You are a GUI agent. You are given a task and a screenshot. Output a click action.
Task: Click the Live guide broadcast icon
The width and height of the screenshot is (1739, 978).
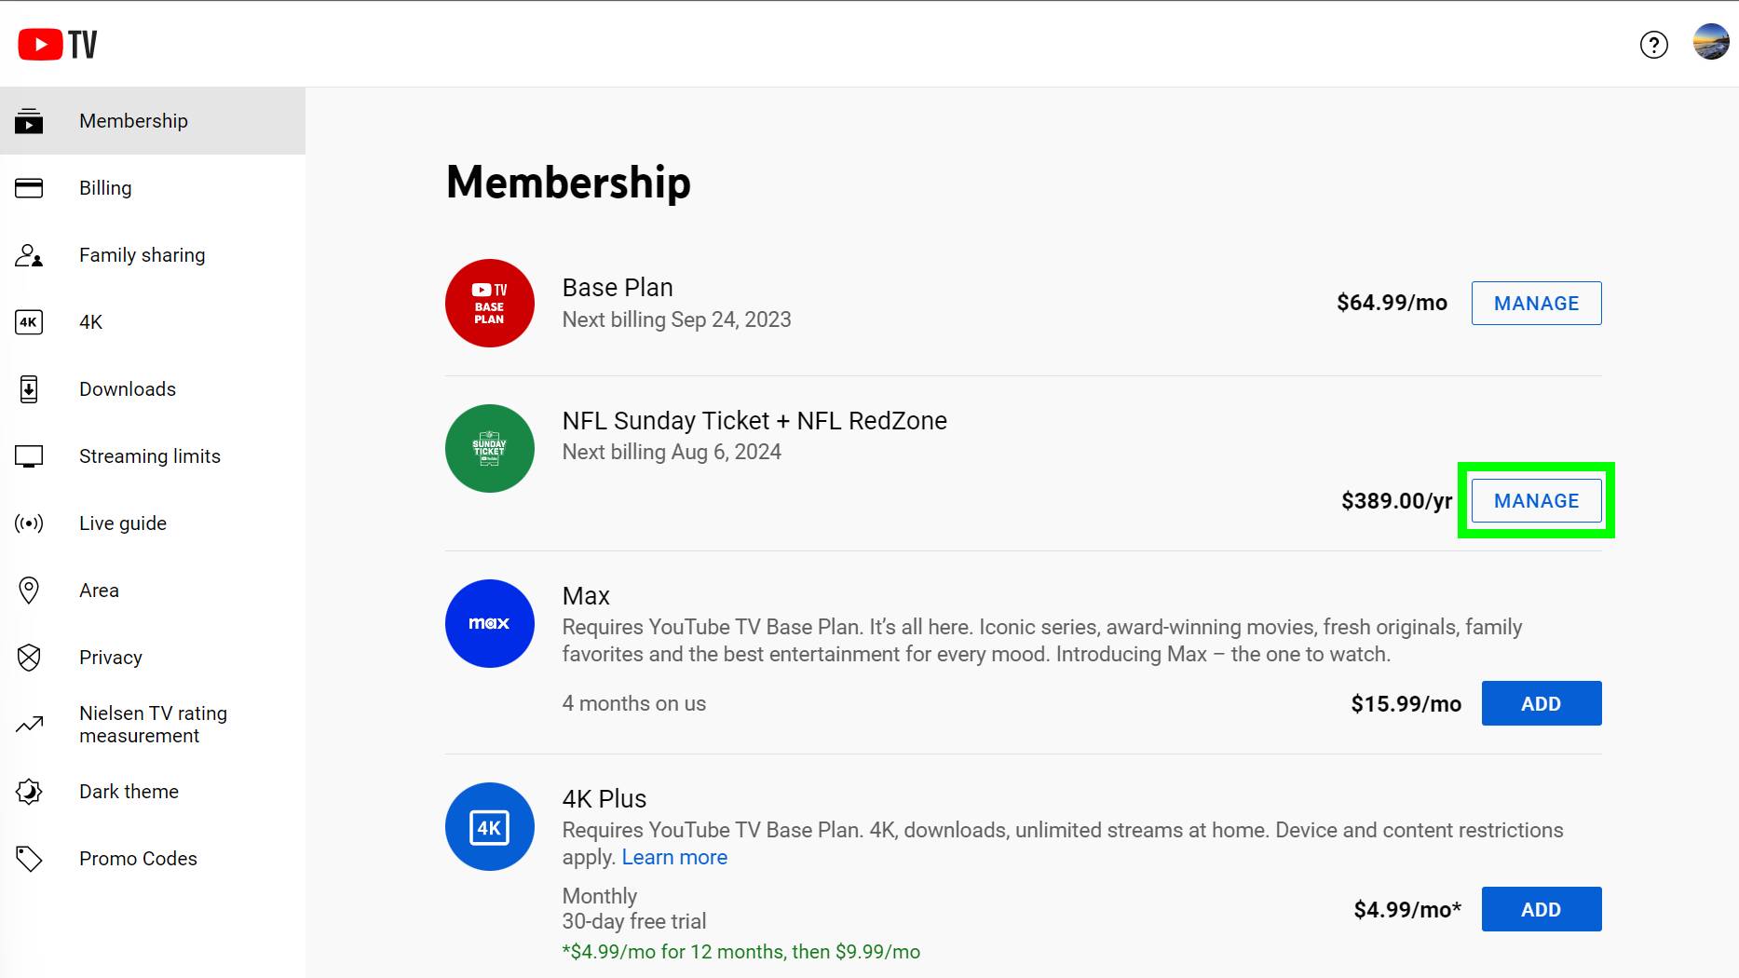pos(29,523)
